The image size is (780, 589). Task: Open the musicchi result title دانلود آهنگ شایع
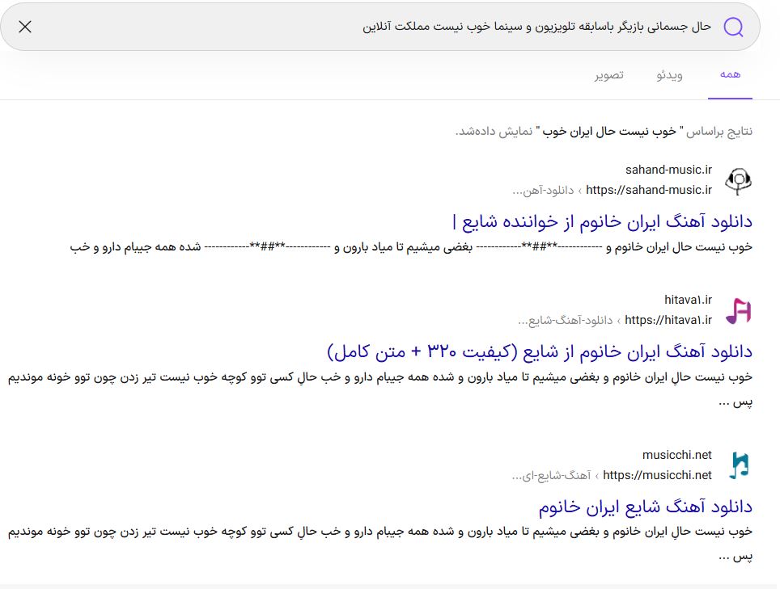point(645,507)
